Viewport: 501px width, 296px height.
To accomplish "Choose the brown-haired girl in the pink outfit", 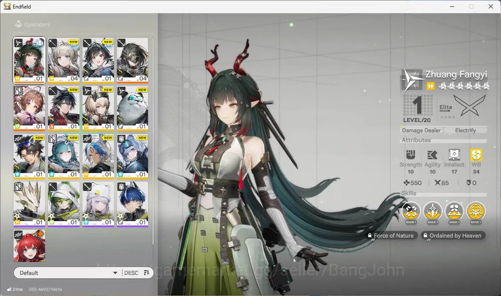I will coord(29,108).
